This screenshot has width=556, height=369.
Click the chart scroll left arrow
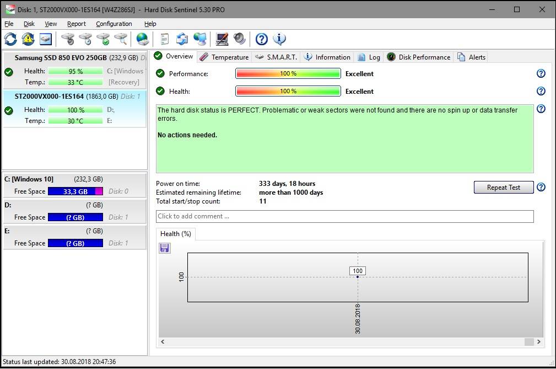click(x=163, y=341)
